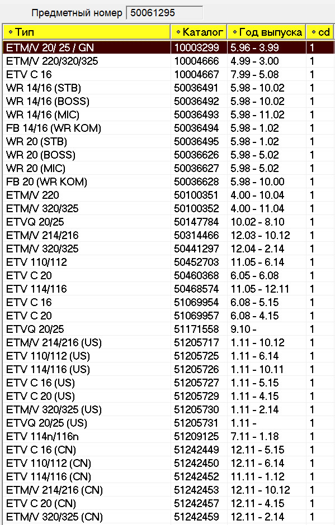Select the ETM/V 320/325 (CN) row
335x525 pixels.
(169, 516)
